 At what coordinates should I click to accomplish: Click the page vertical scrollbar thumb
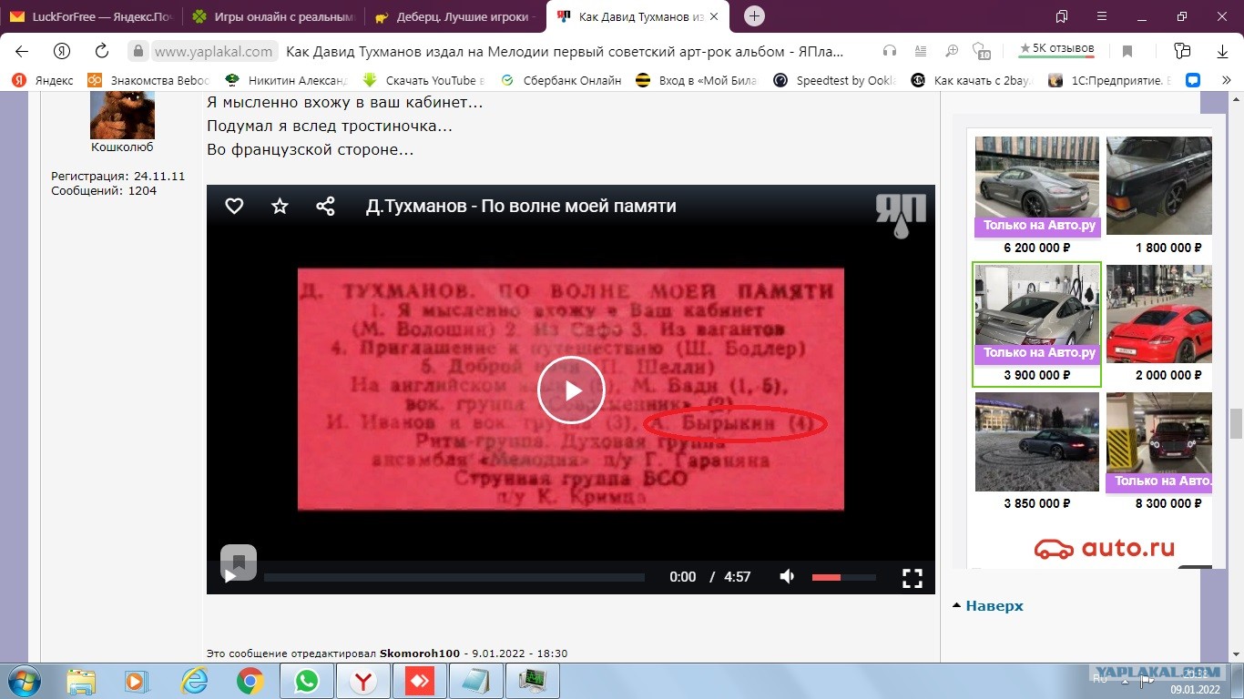click(x=1236, y=423)
